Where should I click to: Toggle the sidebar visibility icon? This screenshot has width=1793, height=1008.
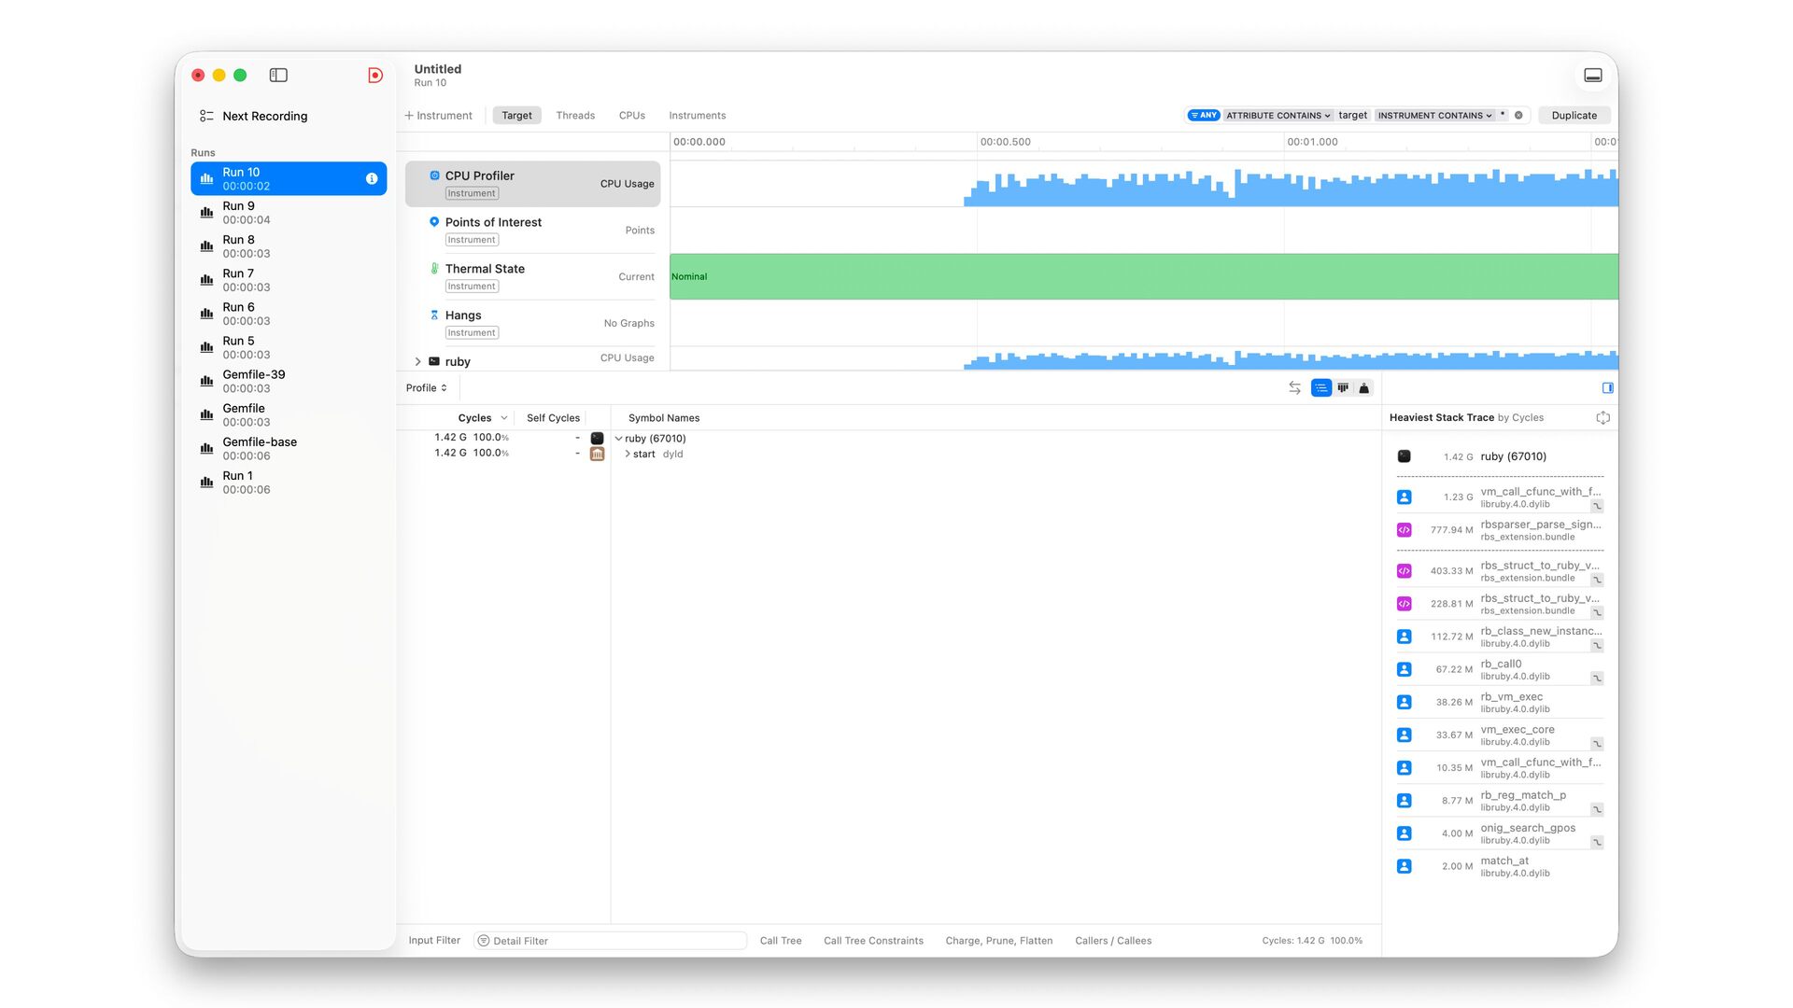coord(278,76)
